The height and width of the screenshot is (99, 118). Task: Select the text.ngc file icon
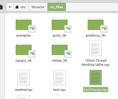60,78
